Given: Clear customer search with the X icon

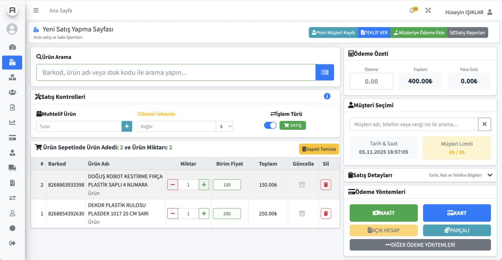Looking at the screenshot, I should point(484,124).
